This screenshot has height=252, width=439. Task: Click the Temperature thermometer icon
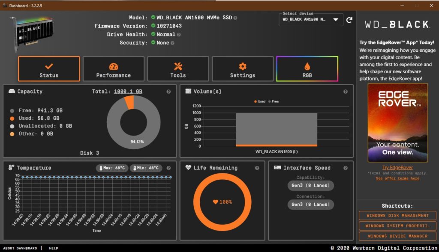(x=11, y=167)
